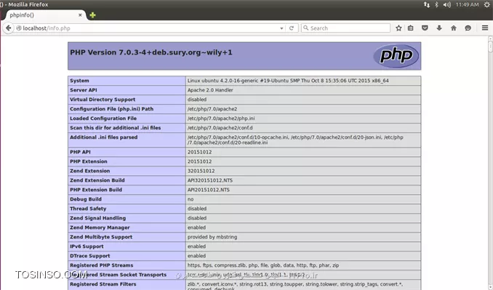This screenshot has height=290, width=493.
Task: Close the phpinfo() tab
Action: click(x=80, y=15)
